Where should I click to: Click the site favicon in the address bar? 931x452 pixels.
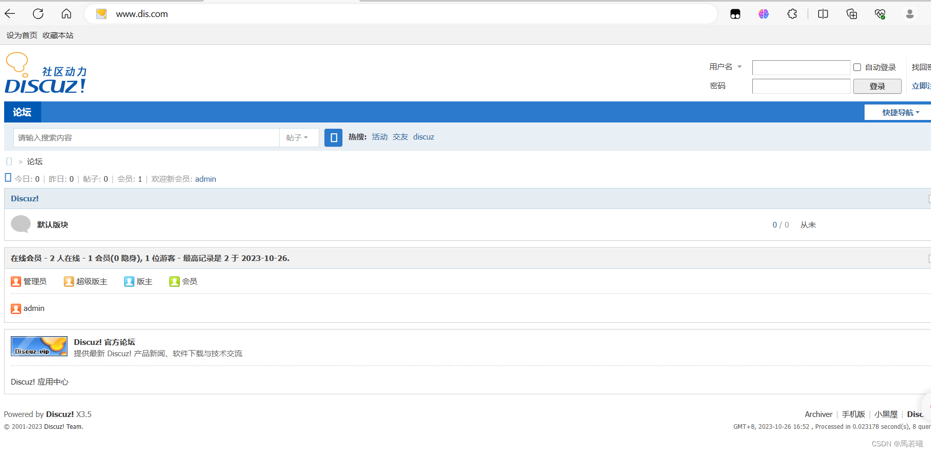101,14
